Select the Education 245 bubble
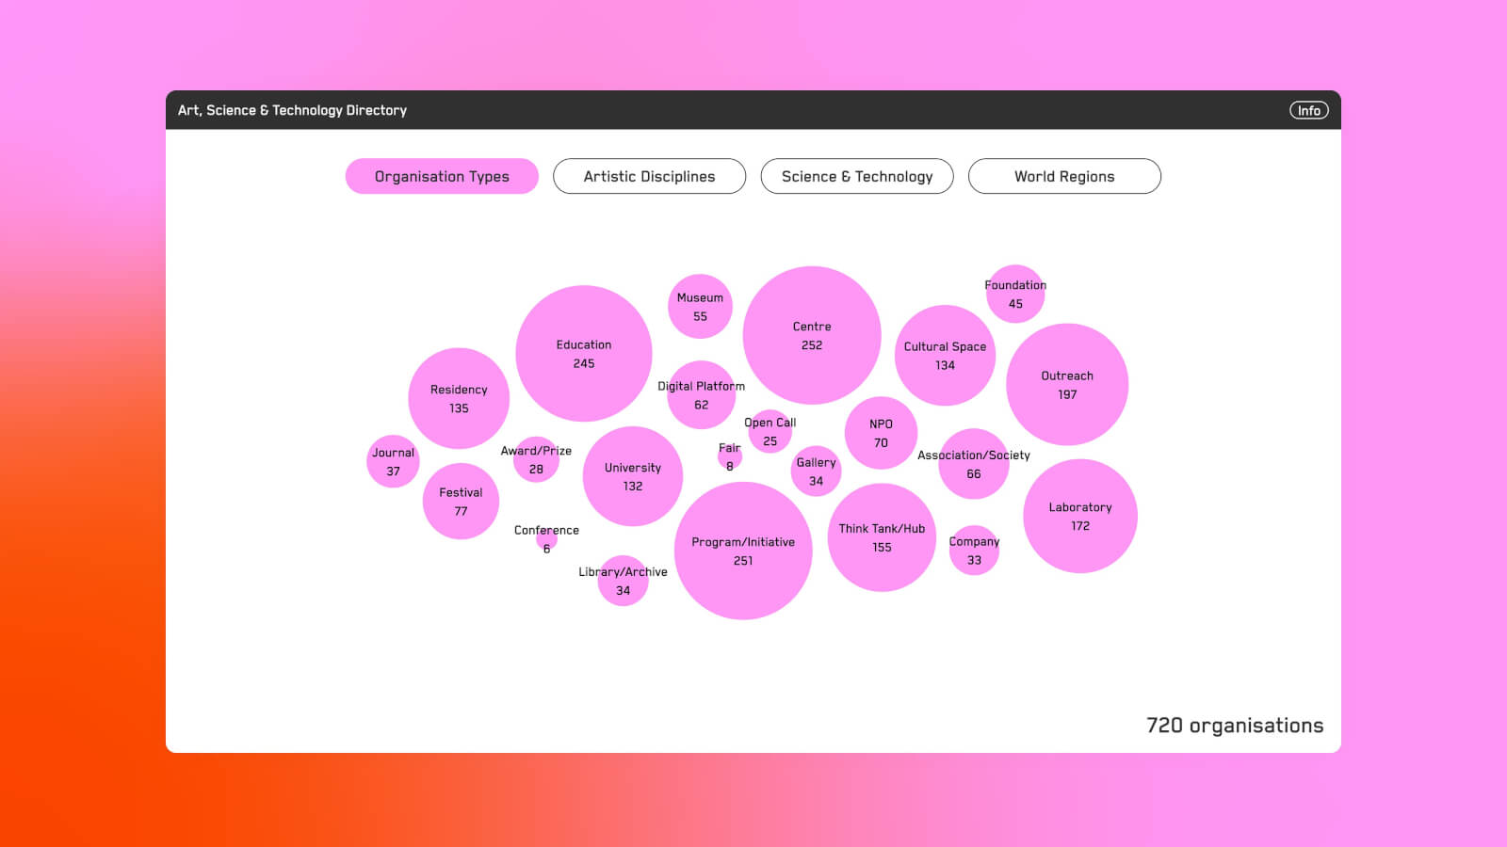The height and width of the screenshot is (847, 1507). [x=584, y=354]
